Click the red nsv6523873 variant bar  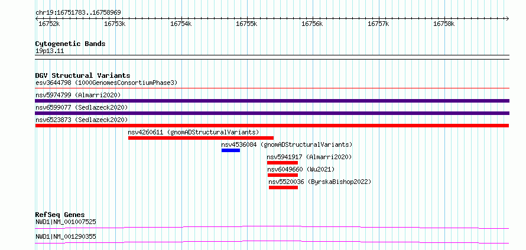click(272, 126)
